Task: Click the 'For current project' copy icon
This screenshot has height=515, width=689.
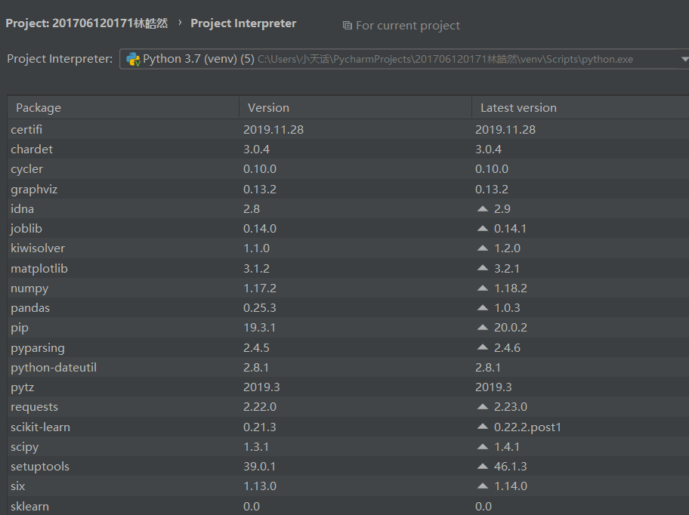Action: (x=347, y=26)
